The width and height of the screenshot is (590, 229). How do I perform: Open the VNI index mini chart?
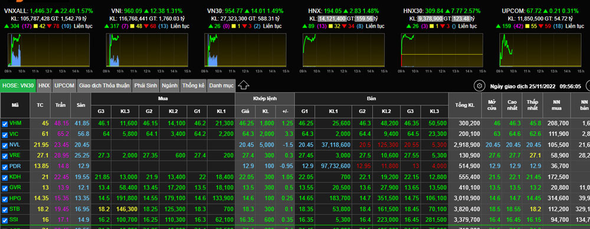coord(147,50)
